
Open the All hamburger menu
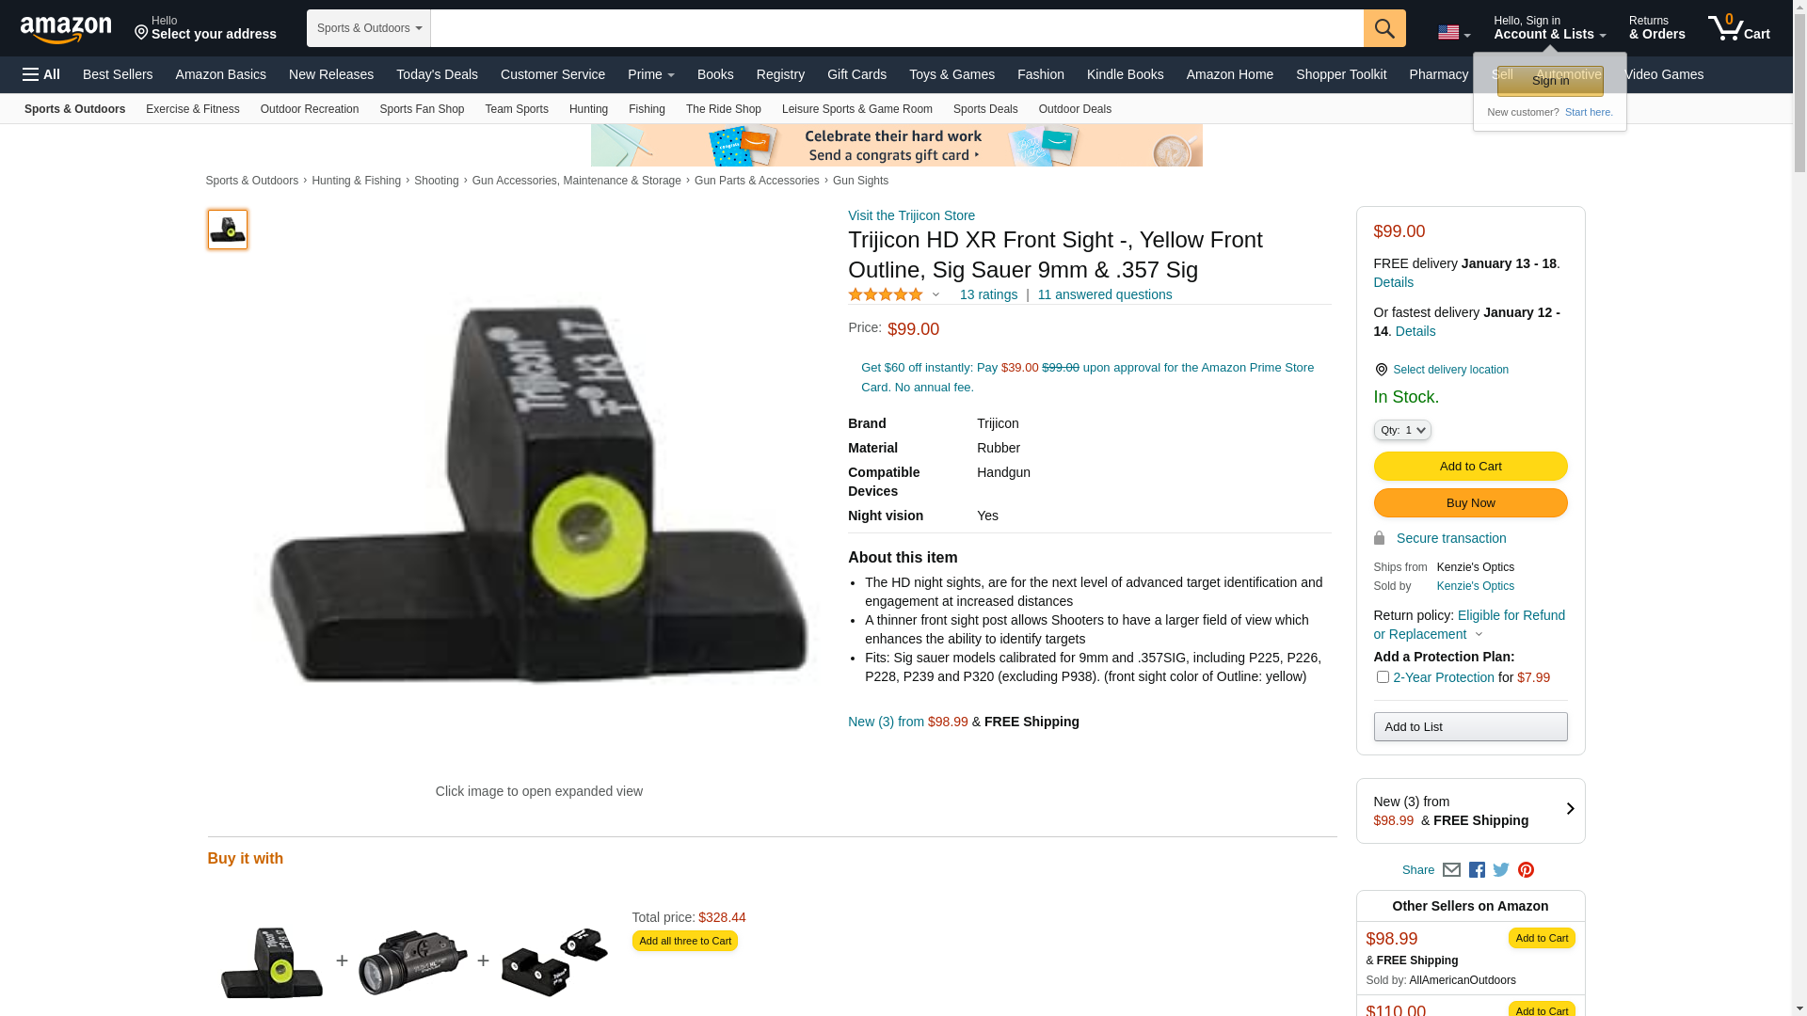pyautogui.click(x=41, y=74)
